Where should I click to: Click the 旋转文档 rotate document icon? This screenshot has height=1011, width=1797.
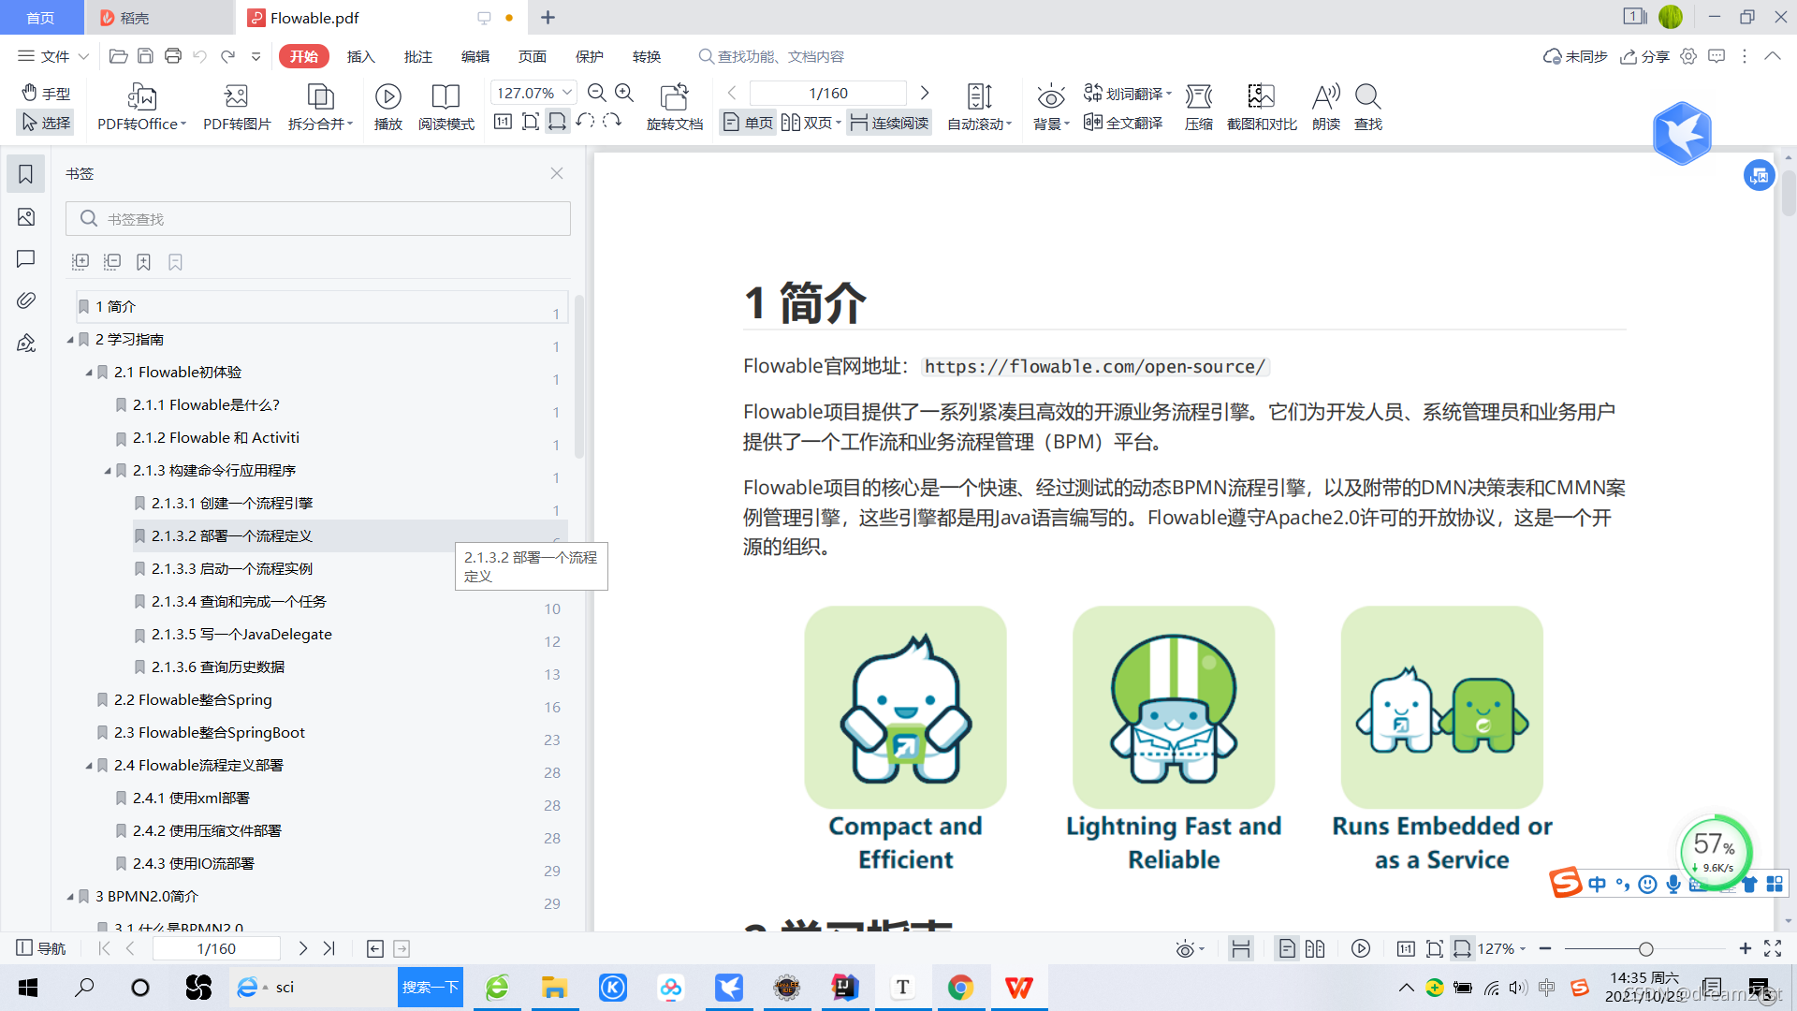click(x=674, y=97)
